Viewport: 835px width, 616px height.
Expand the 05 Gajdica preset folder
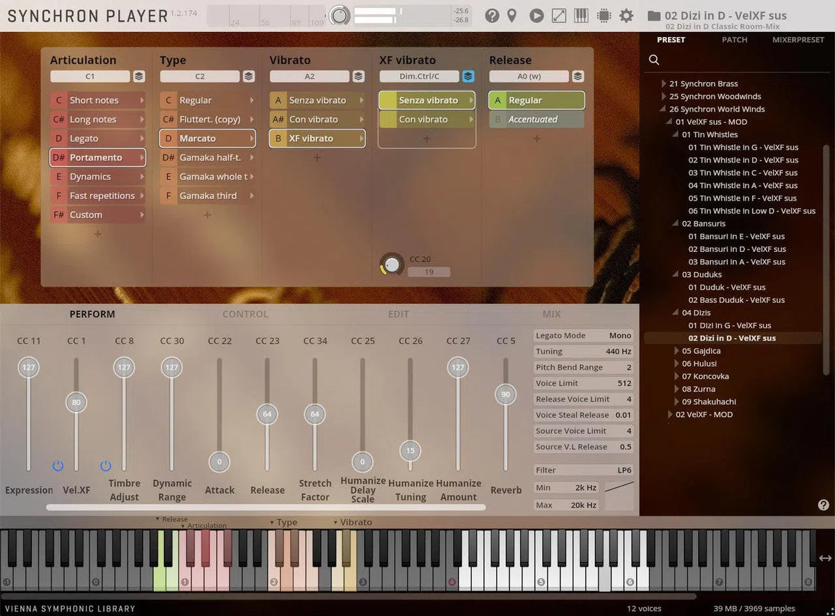coord(676,351)
